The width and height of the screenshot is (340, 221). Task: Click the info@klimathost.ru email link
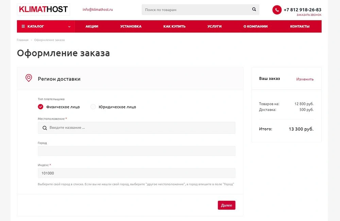point(98,10)
